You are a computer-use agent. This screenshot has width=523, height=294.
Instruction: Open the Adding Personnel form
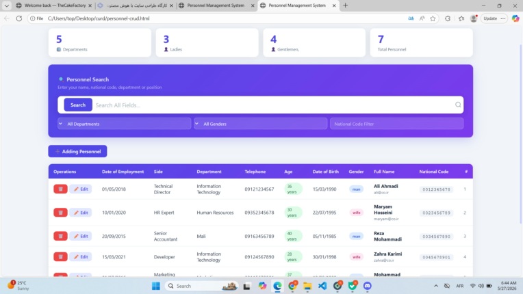pos(78,151)
